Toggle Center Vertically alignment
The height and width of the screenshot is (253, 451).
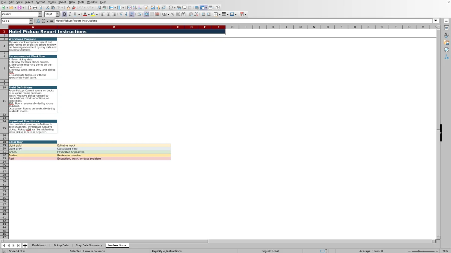pos(126,14)
